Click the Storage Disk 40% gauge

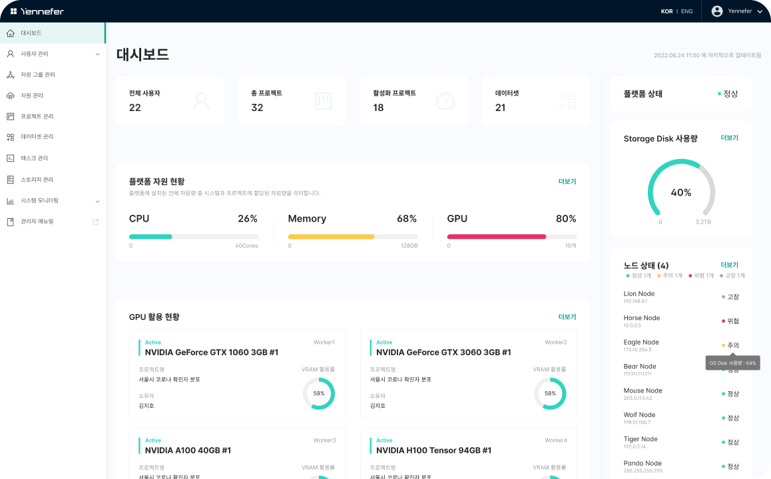[681, 188]
